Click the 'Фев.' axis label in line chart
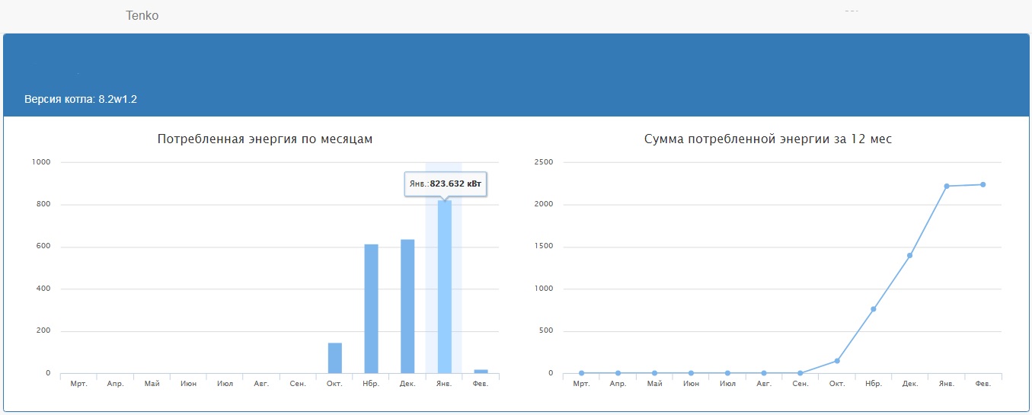Viewport: 1032px width, 415px height. tap(983, 384)
